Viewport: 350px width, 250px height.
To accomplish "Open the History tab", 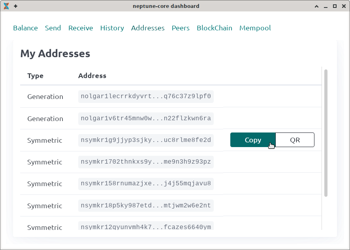I will click(x=112, y=28).
